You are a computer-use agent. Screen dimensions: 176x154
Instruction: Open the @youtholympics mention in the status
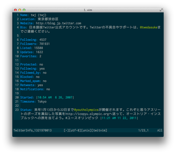[86, 110]
